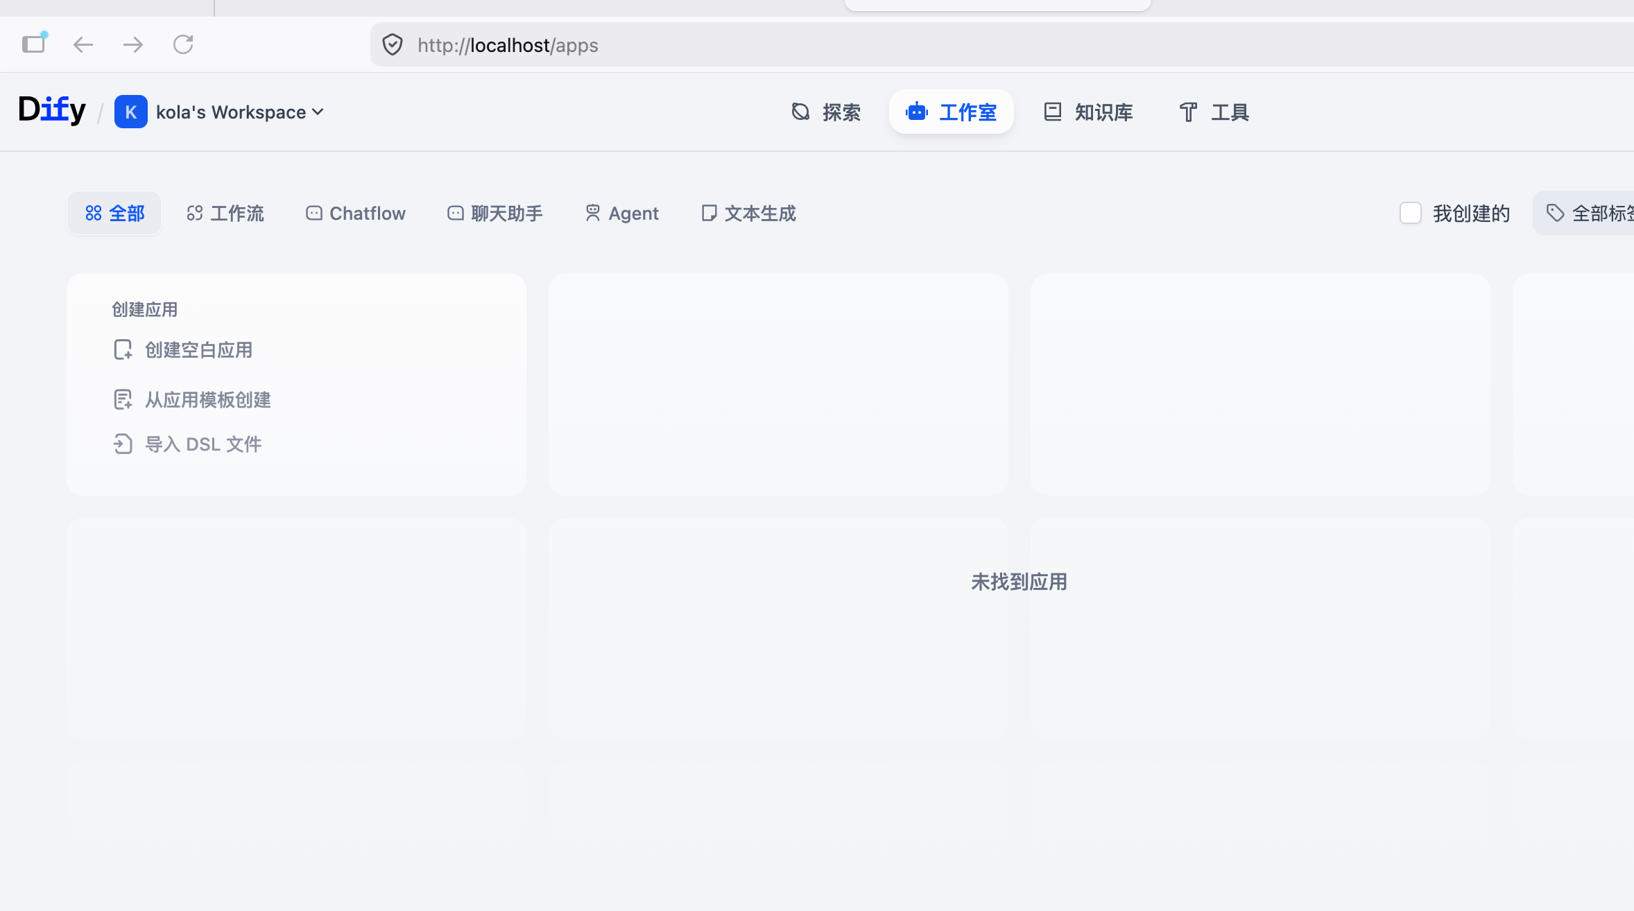Click 从应用模板创建 option
Viewport: 1634px width, 911px height.
click(x=192, y=400)
